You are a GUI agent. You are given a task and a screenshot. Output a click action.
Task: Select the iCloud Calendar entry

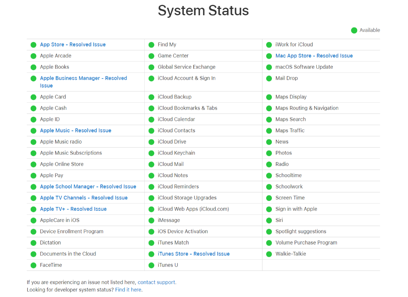coord(176,119)
